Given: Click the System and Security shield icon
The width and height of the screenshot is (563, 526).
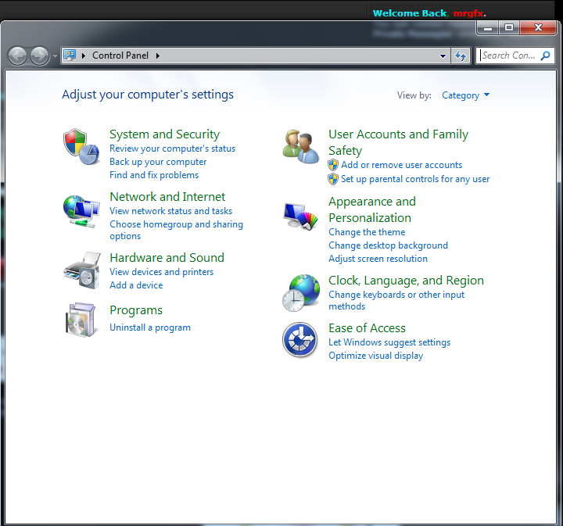Looking at the screenshot, I should click(81, 147).
